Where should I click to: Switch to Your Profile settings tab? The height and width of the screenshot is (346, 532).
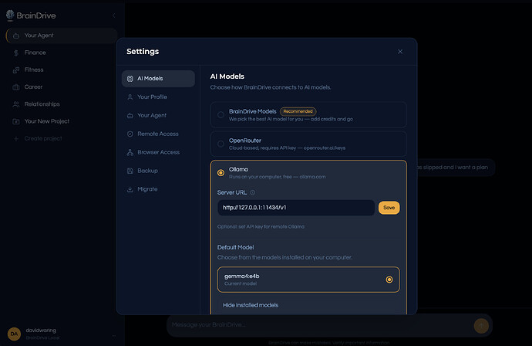tap(158, 97)
